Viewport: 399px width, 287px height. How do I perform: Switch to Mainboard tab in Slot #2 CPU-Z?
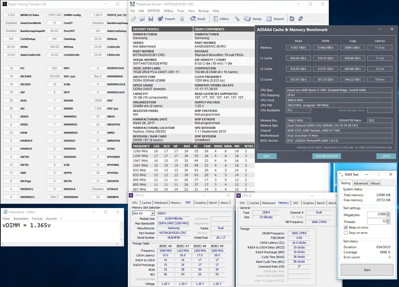click(x=161, y=203)
